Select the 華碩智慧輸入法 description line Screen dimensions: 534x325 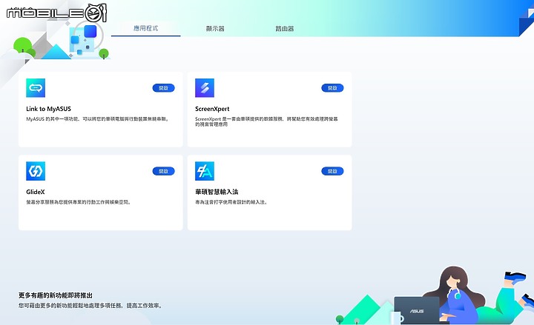231,202
